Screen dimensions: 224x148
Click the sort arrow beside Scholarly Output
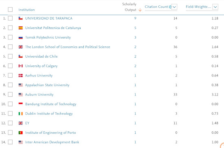[x=140, y=10]
